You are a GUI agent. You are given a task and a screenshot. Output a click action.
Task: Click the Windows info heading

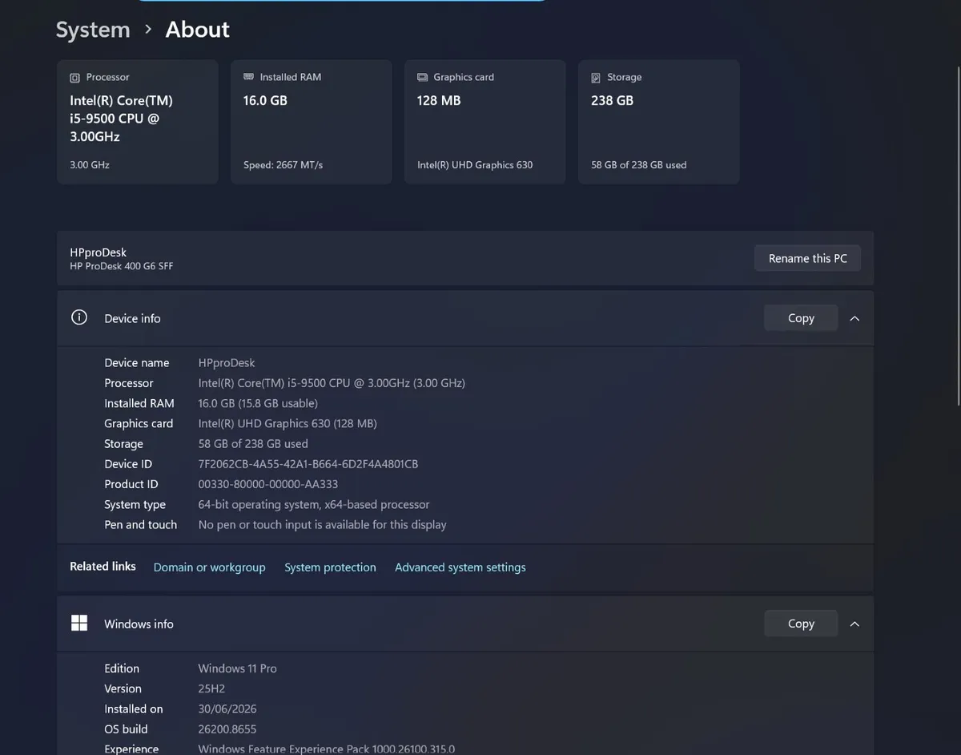139,624
